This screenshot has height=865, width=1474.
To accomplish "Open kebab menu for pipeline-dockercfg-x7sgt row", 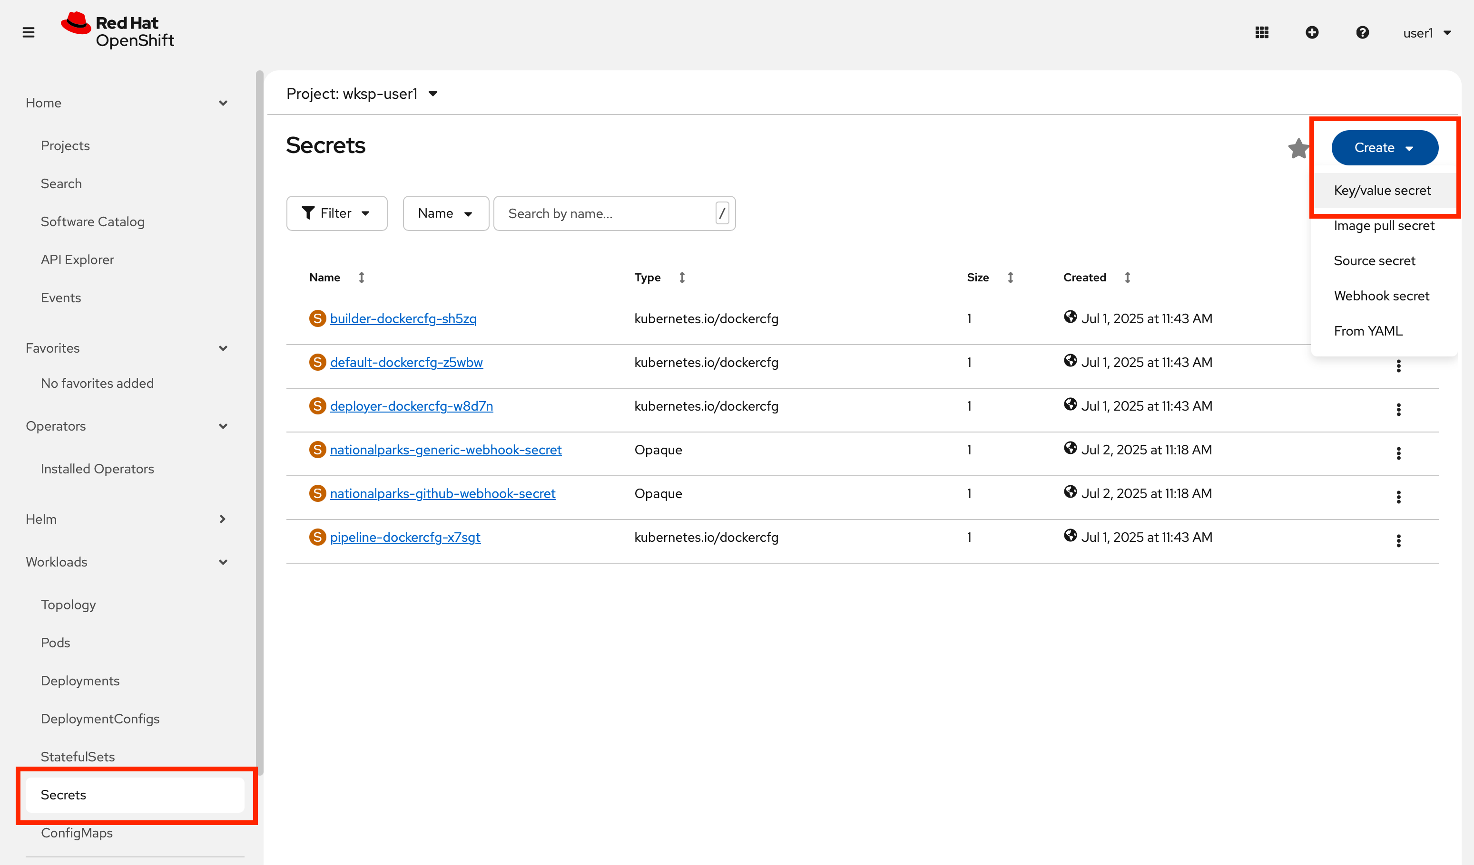I will coord(1398,541).
